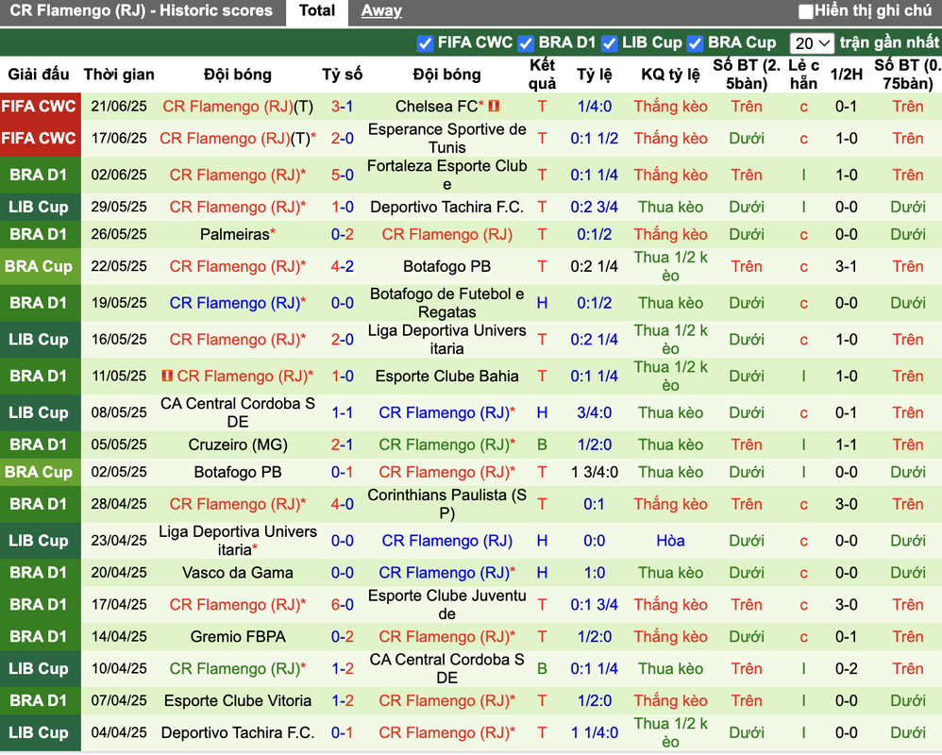This screenshot has height=755, width=942.
Task: Click the Giải đấu column header
Action: coord(39,75)
